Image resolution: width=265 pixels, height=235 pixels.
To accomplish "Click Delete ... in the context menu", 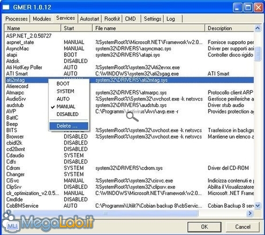I will pos(69,126).
